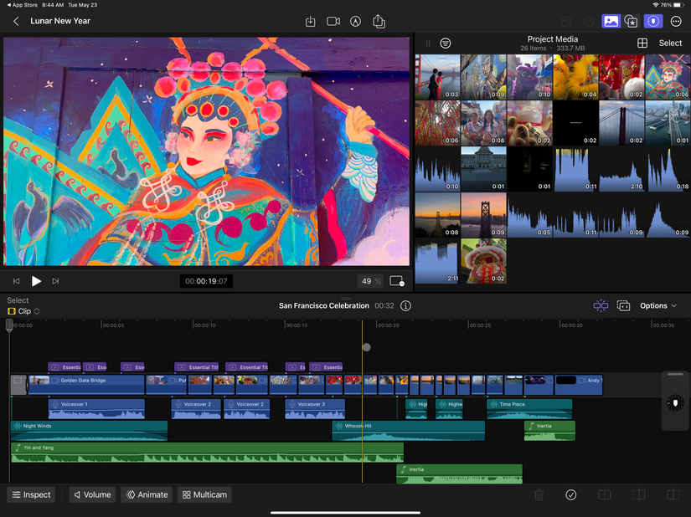This screenshot has width=691, height=517.
Task: Select the Yin and Yang music clip
Action: click(x=207, y=453)
